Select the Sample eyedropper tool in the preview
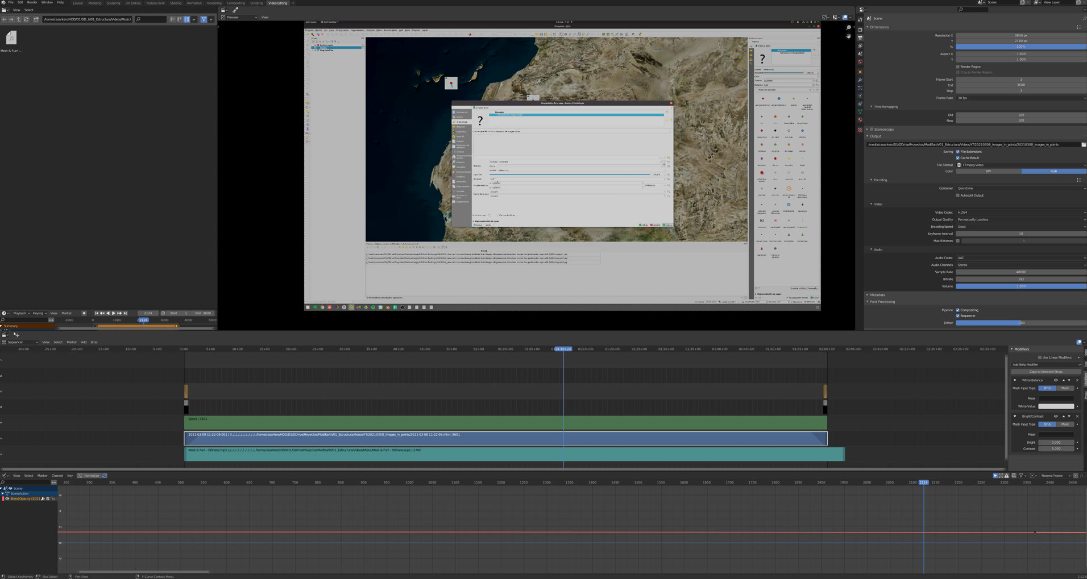The height and width of the screenshot is (579, 1087). [235, 10]
